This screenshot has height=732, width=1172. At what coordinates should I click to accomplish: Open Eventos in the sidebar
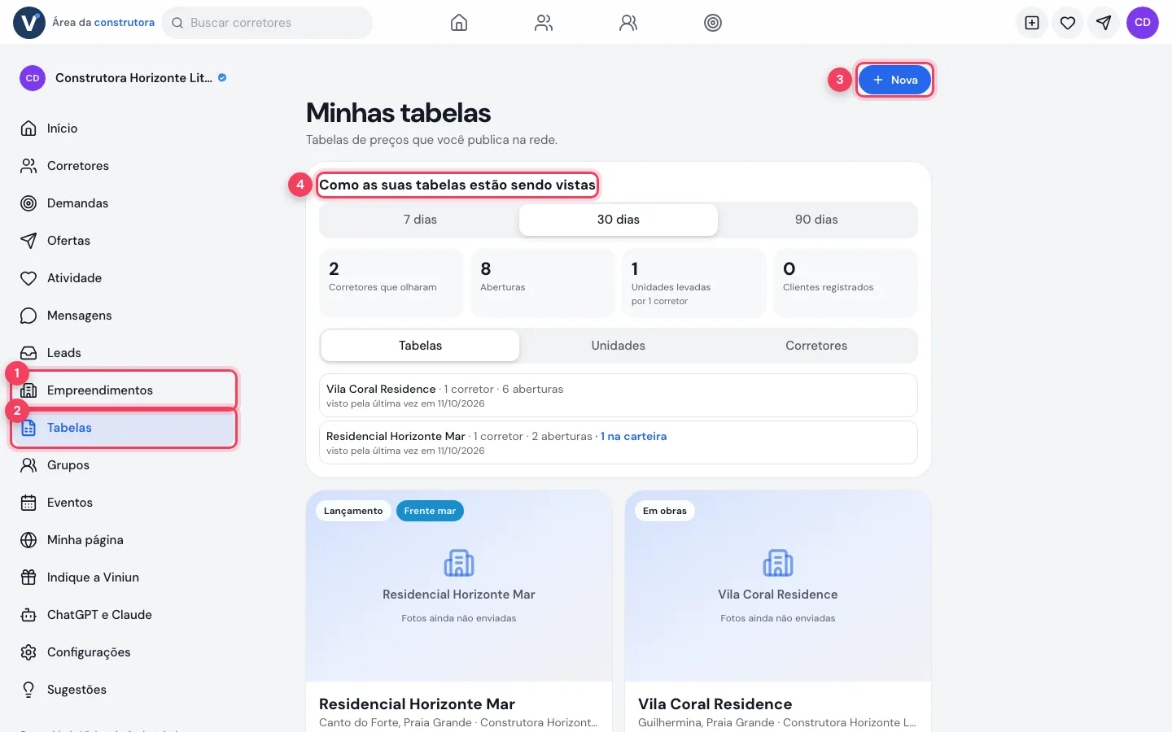124,503
